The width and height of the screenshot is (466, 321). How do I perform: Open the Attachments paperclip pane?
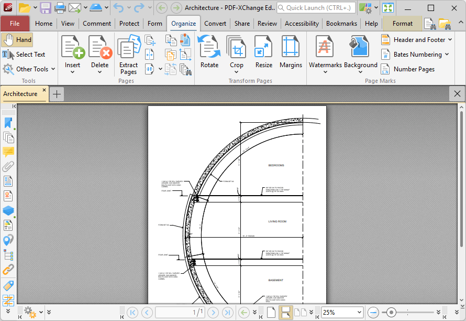(8, 167)
